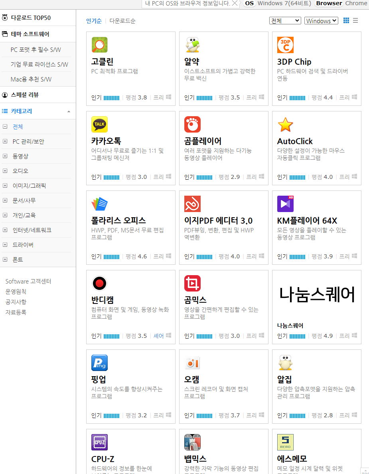Open the AutoClick star icon

coord(285,124)
